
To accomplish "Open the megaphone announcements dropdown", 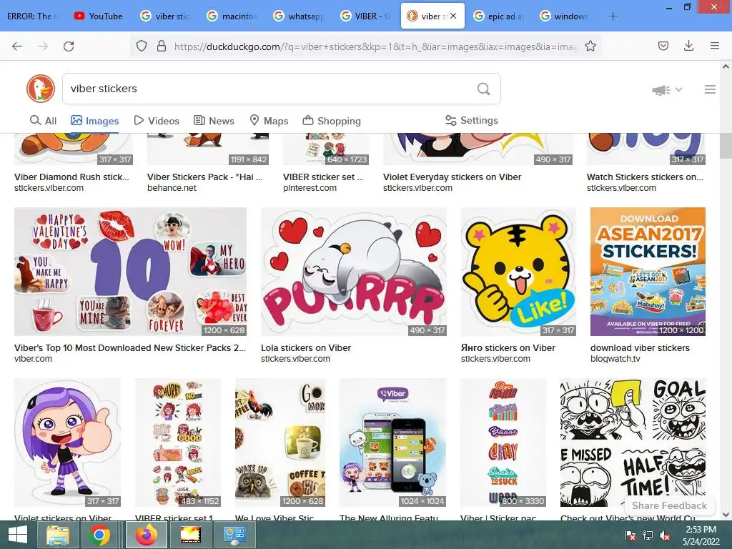I will pos(667,89).
